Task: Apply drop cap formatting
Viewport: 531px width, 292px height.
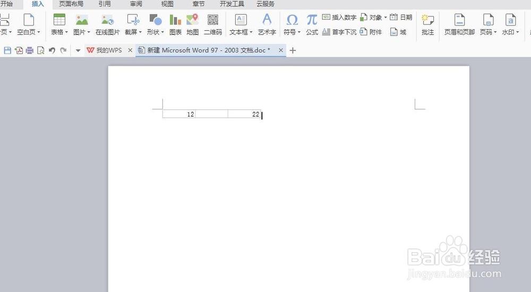Action: pyautogui.click(x=339, y=32)
